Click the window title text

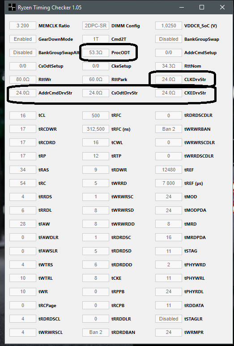50,8
